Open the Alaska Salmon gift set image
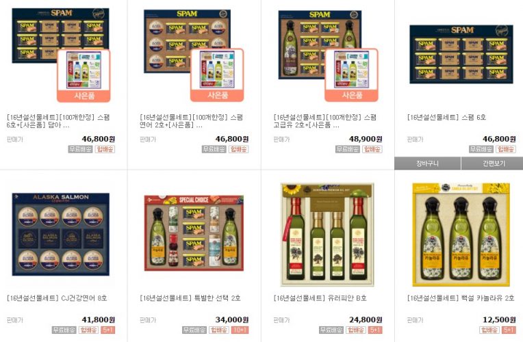Screen dimensions: 523x342 tap(61, 234)
